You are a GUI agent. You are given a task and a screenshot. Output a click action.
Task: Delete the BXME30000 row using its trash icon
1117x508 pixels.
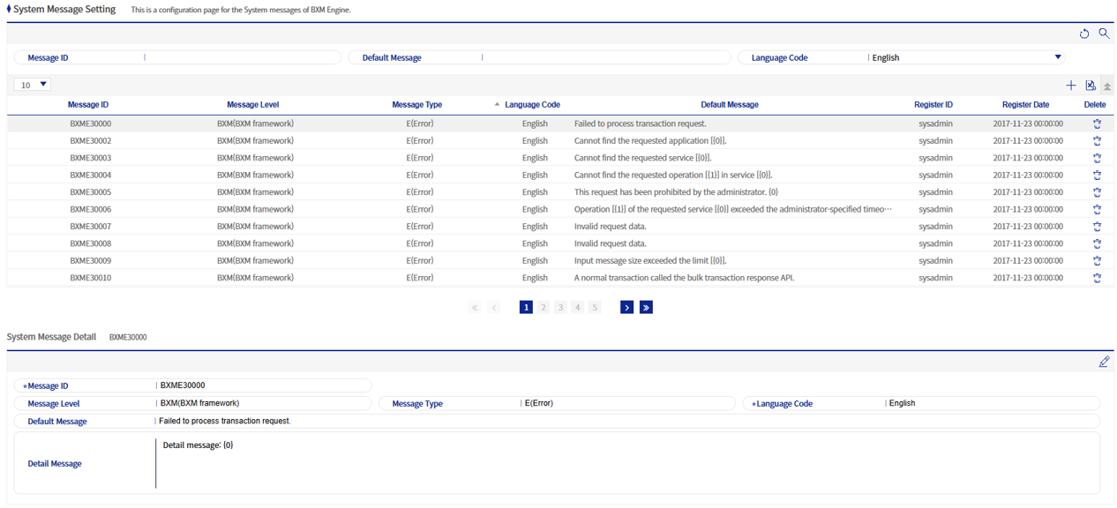coord(1097,124)
